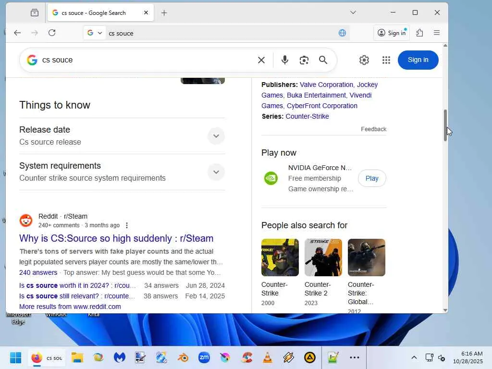This screenshot has height=369, width=492.
Task: Search by image with camera icon
Action: click(x=304, y=60)
